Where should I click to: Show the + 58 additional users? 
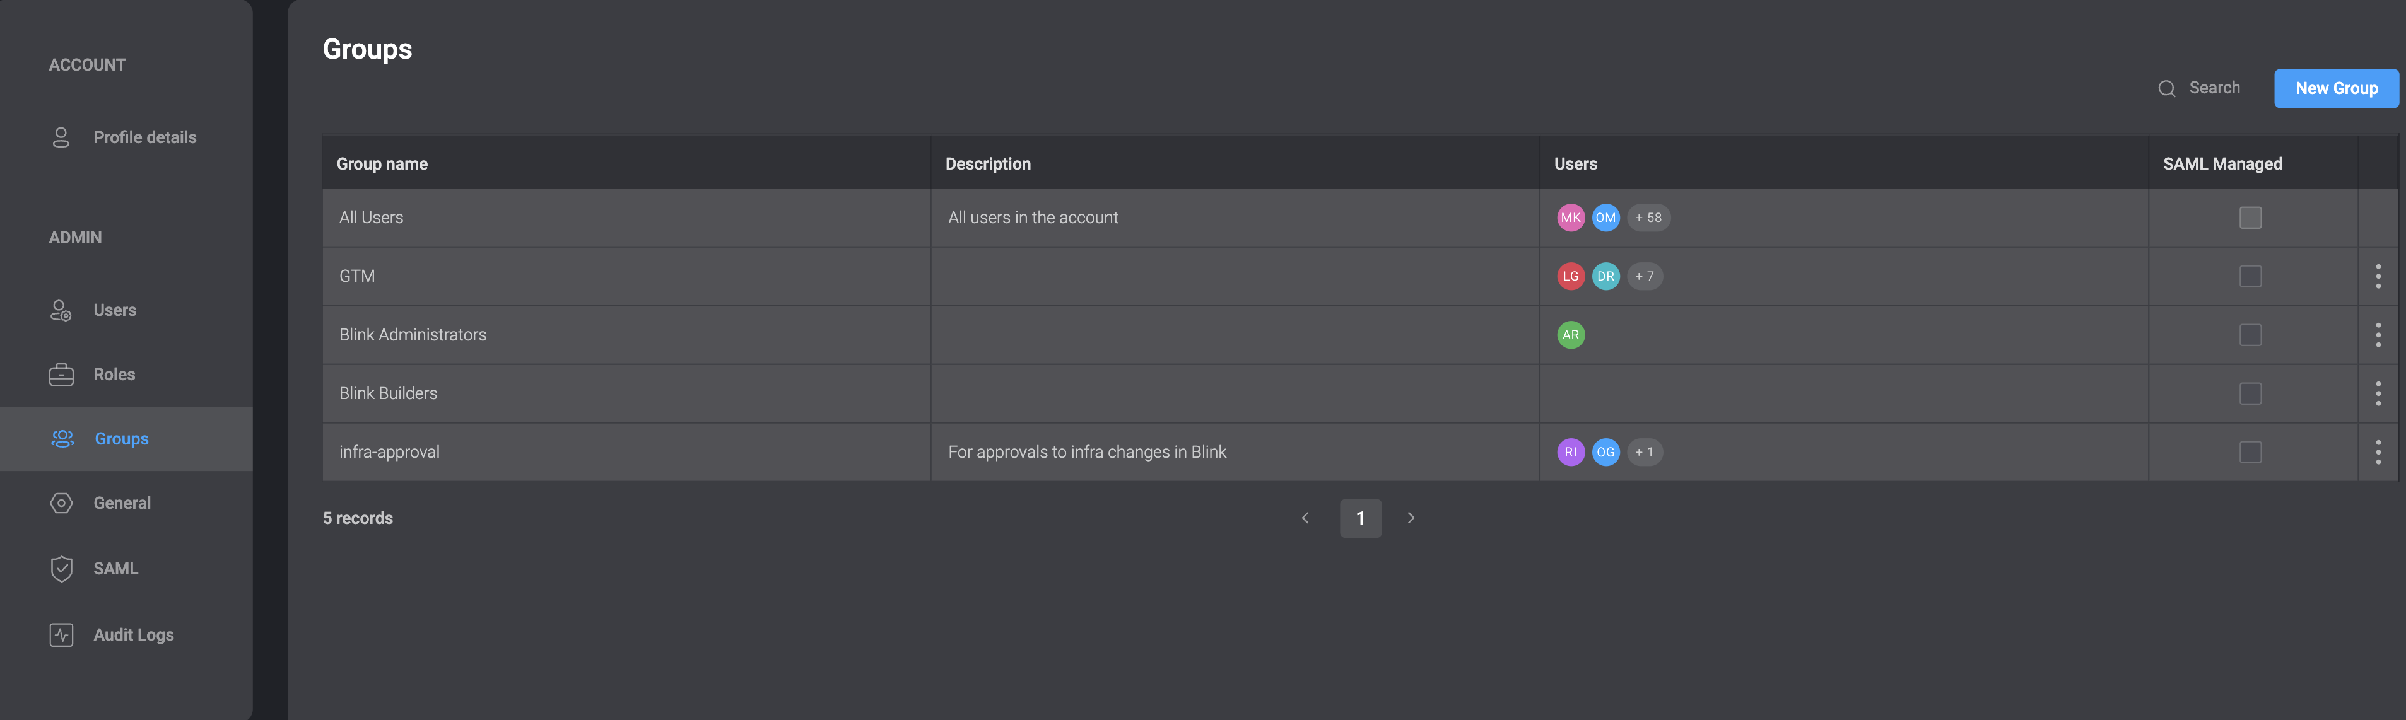point(1648,218)
